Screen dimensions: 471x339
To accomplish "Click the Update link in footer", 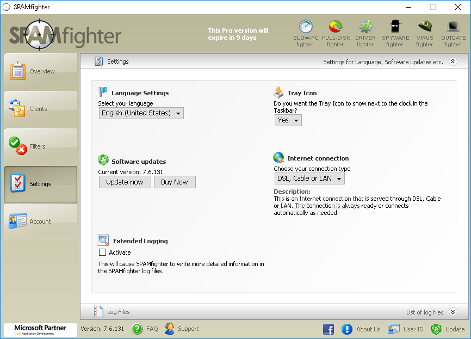I will [x=455, y=329].
